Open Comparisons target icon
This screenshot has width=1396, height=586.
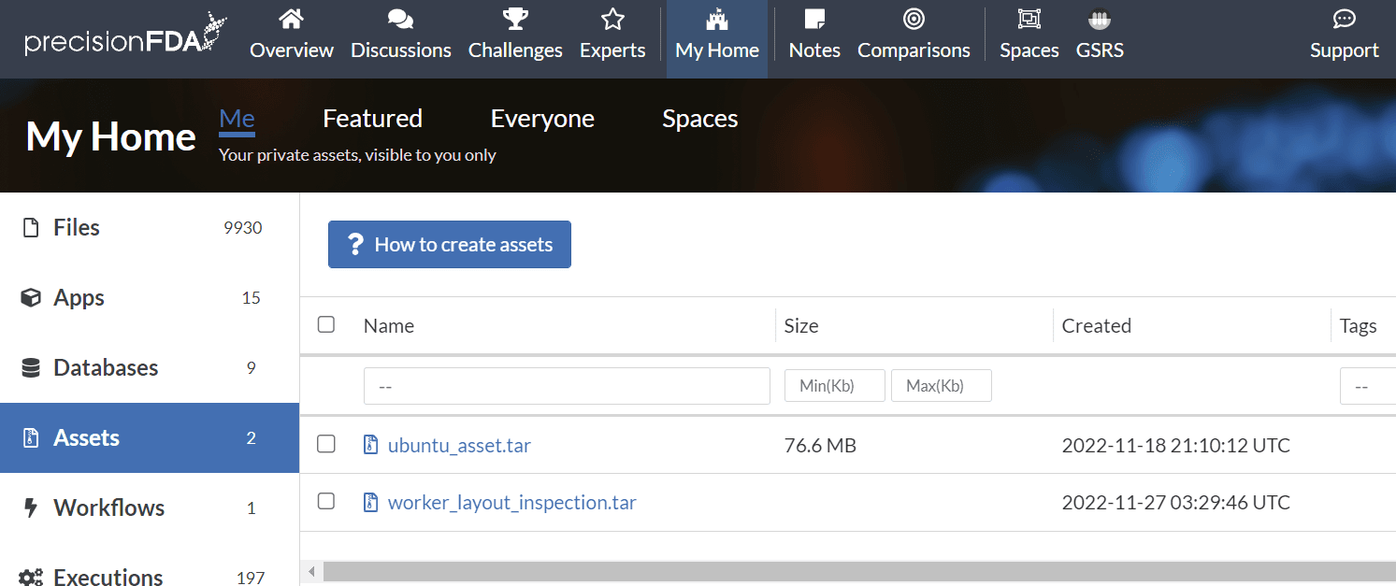tap(914, 19)
